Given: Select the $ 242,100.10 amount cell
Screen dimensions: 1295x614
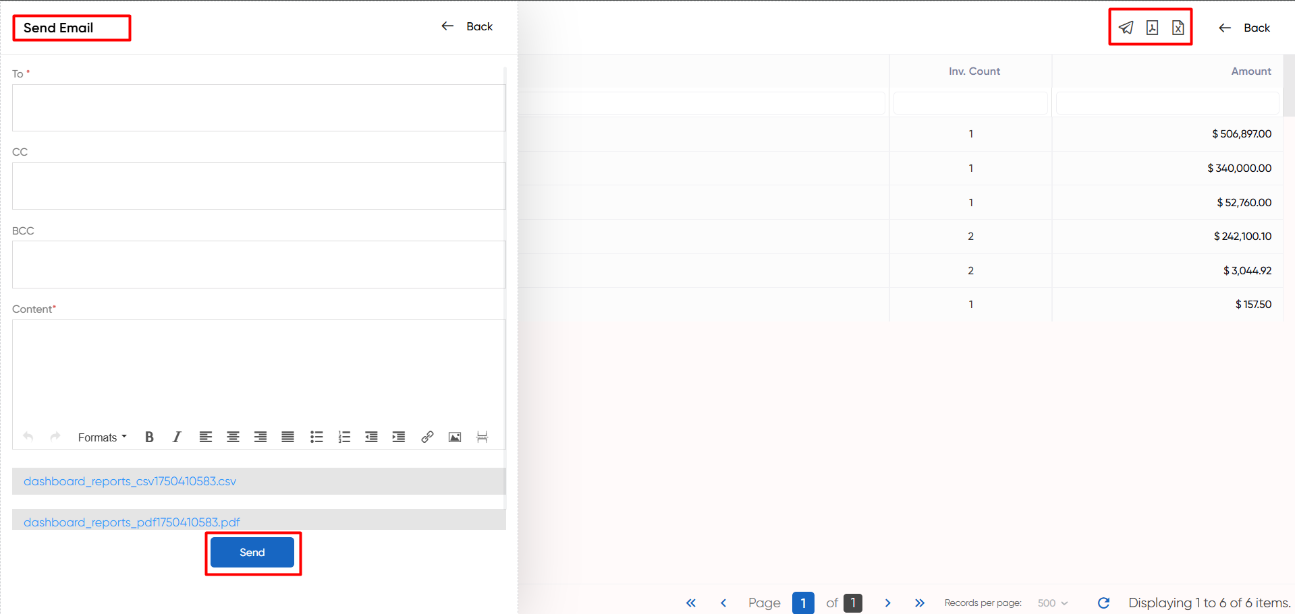Looking at the screenshot, I should 1167,237.
